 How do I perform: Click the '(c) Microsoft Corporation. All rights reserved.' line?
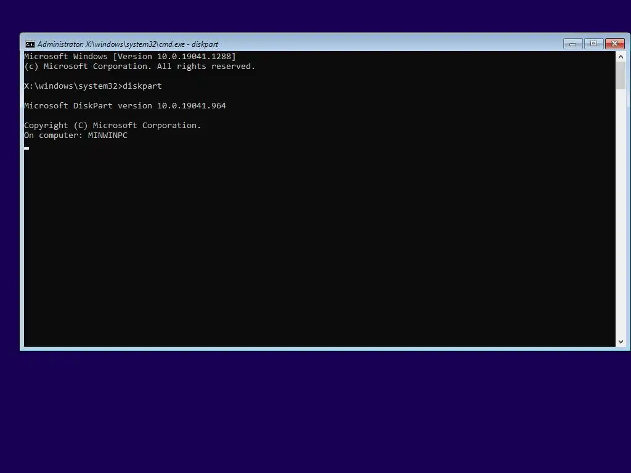[x=140, y=67]
